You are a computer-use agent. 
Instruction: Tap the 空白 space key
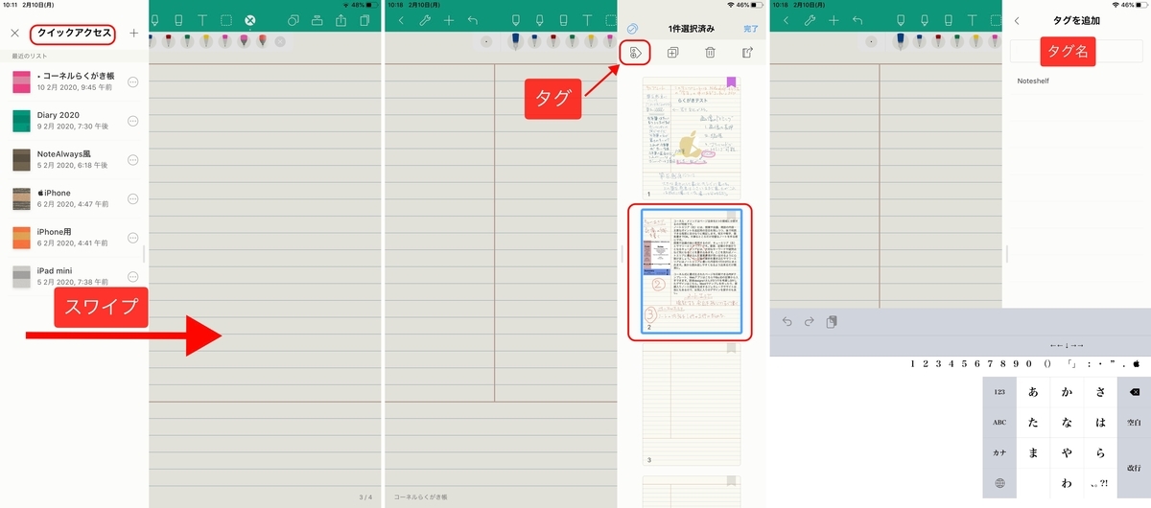(x=1134, y=422)
